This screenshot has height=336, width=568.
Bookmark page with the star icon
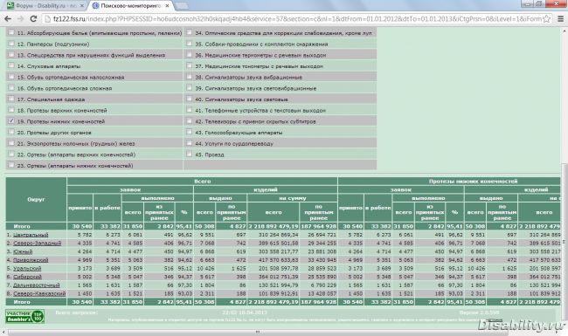click(x=546, y=19)
